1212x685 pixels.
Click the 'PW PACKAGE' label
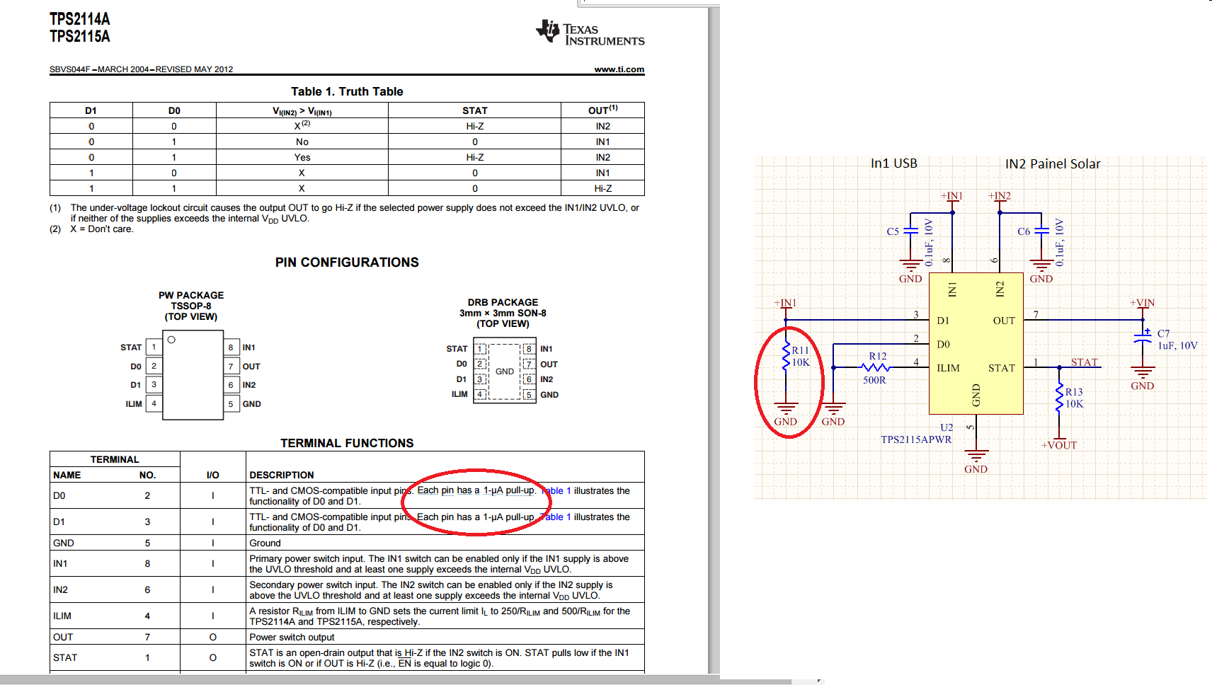click(191, 295)
